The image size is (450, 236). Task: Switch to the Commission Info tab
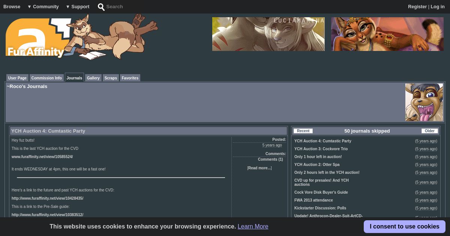pyautogui.click(x=46, y=78)
